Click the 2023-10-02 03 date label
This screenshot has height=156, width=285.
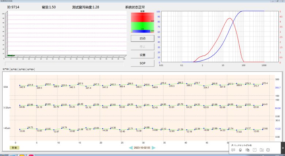(142, 148)
